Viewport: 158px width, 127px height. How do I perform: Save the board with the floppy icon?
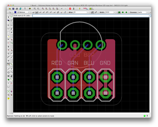[13, 9]
